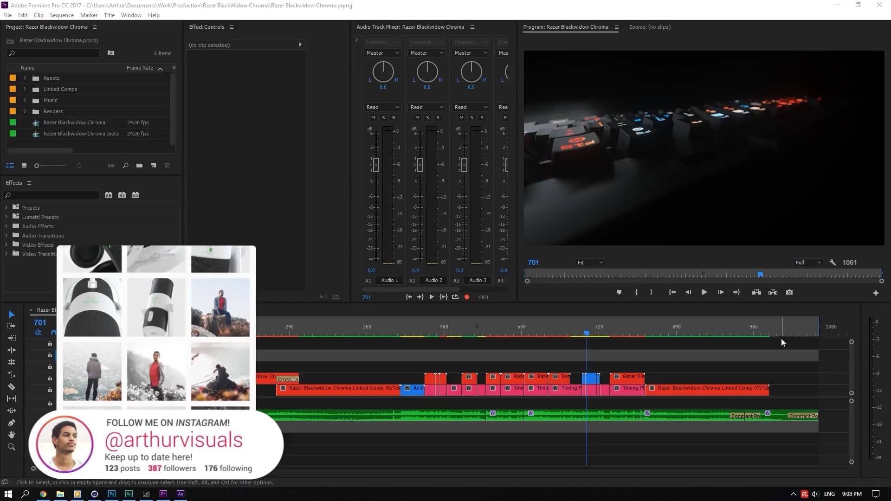Open the Fit zoom level dropdown
The height and width of the screenshot is (501, 891).
click(x=590, y=263)
